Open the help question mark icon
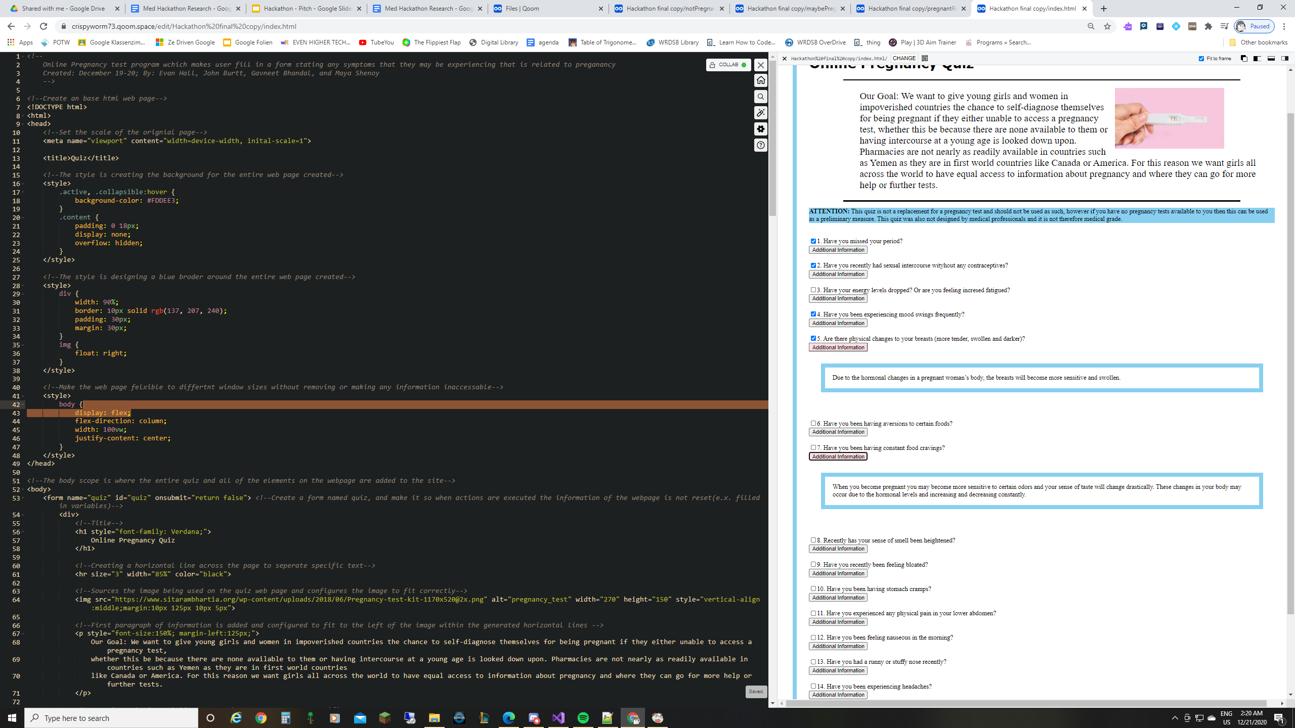Screen dimensions: 1295x728 [x=760, y=146]
